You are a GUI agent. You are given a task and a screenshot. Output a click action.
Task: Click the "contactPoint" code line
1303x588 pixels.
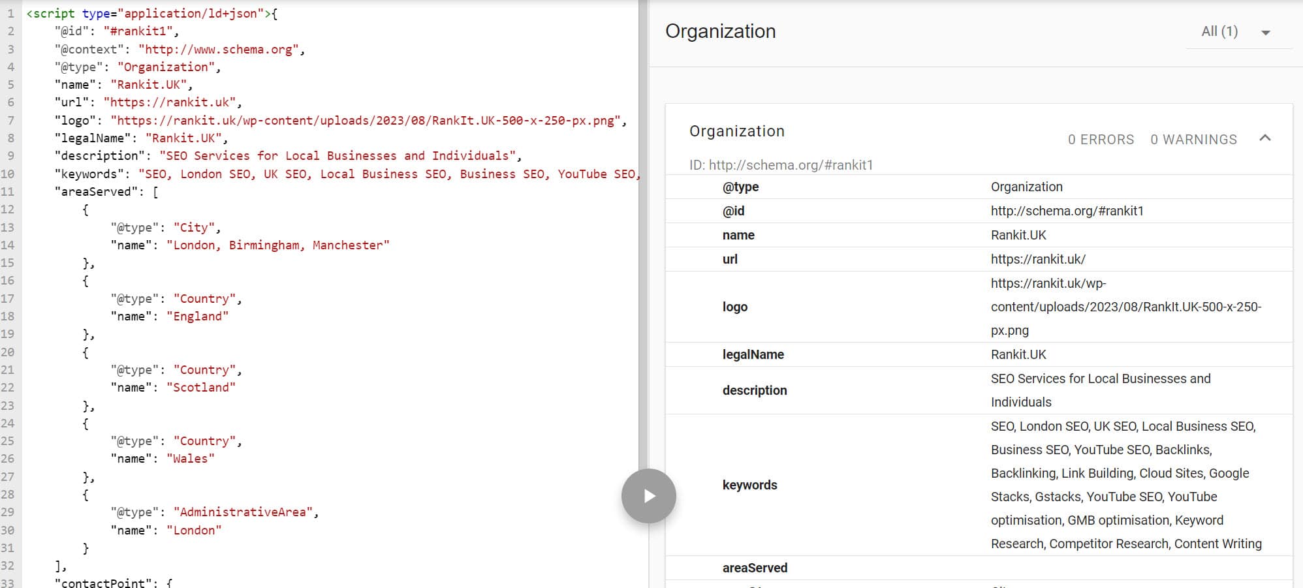click(x=113, y=582)
